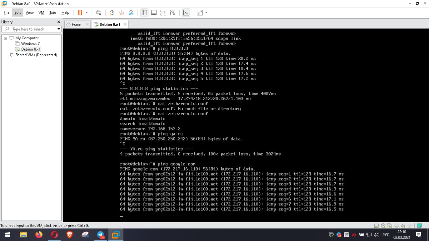This screenshot has height=241, width=429.
Task: Open the library search dropdown arrow
Action: [59, 29]
